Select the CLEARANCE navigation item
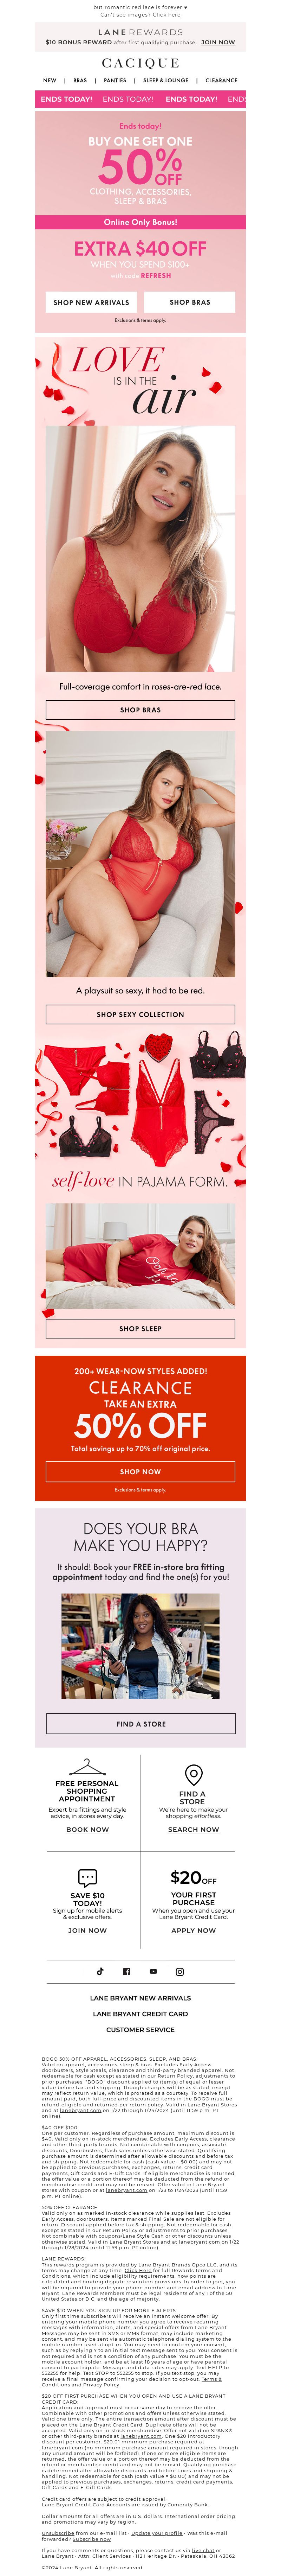281x2576 pixels. (x=221, y=80)
